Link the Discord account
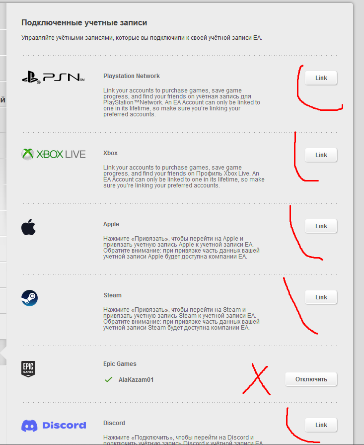Viewport: 364px width, 445px height. tap(321, 425)
